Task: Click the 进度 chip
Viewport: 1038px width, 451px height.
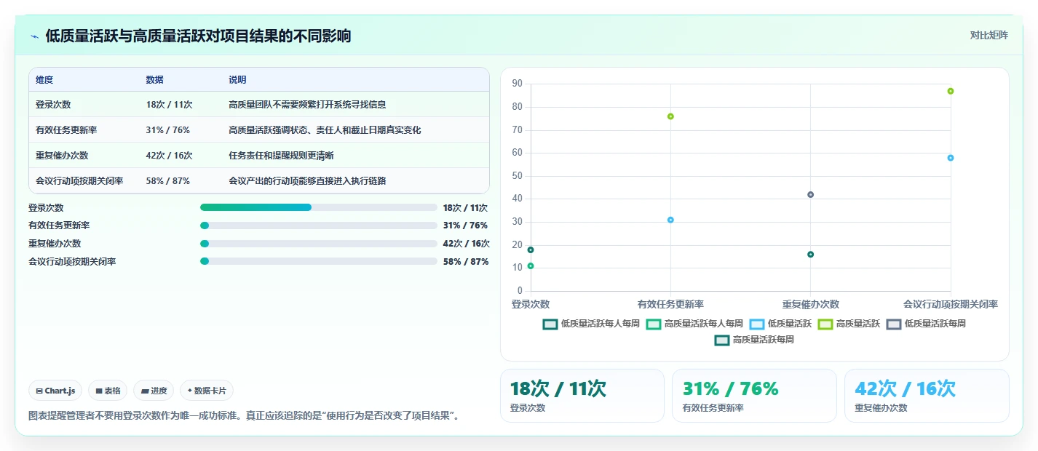Action: (154, 391)
